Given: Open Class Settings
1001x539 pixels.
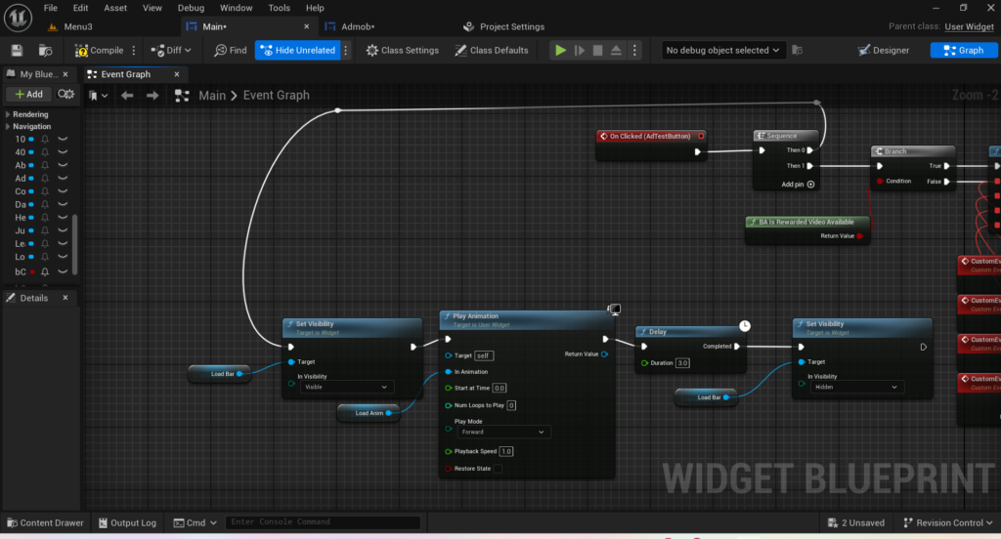Looking at the screenshot, I should 402,51.
